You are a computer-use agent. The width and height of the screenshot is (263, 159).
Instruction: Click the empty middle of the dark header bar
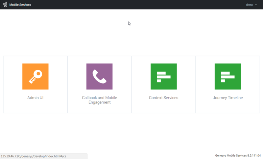131,5
